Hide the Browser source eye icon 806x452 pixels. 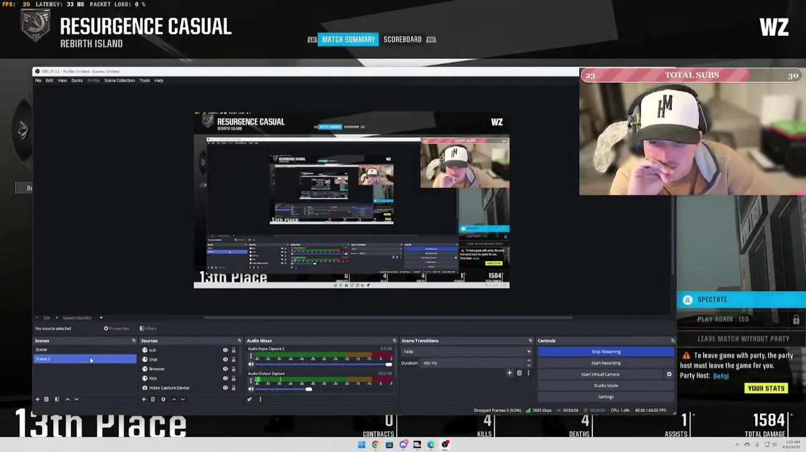pos(225,369)
